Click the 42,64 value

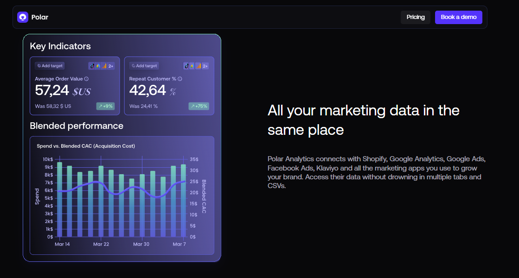pos(147,90)
